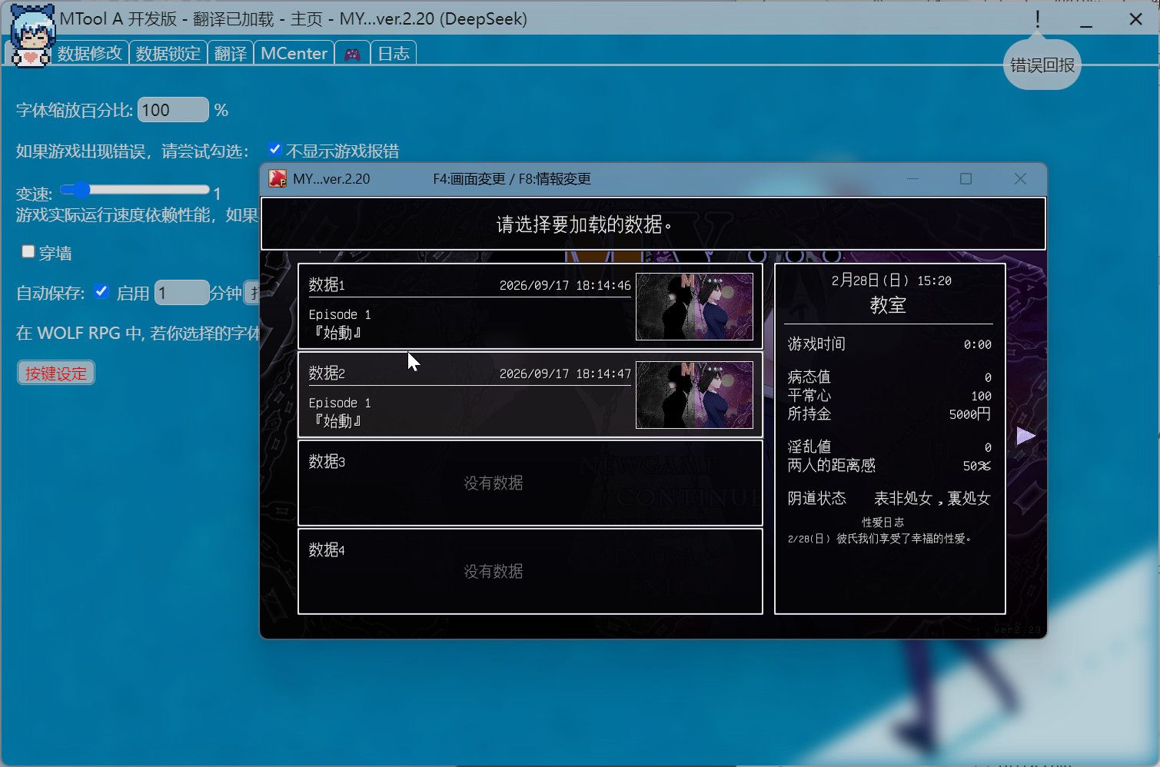Open the gamepad icon tab
This screenshot has width=1160, height=767.
click(352, 54)
